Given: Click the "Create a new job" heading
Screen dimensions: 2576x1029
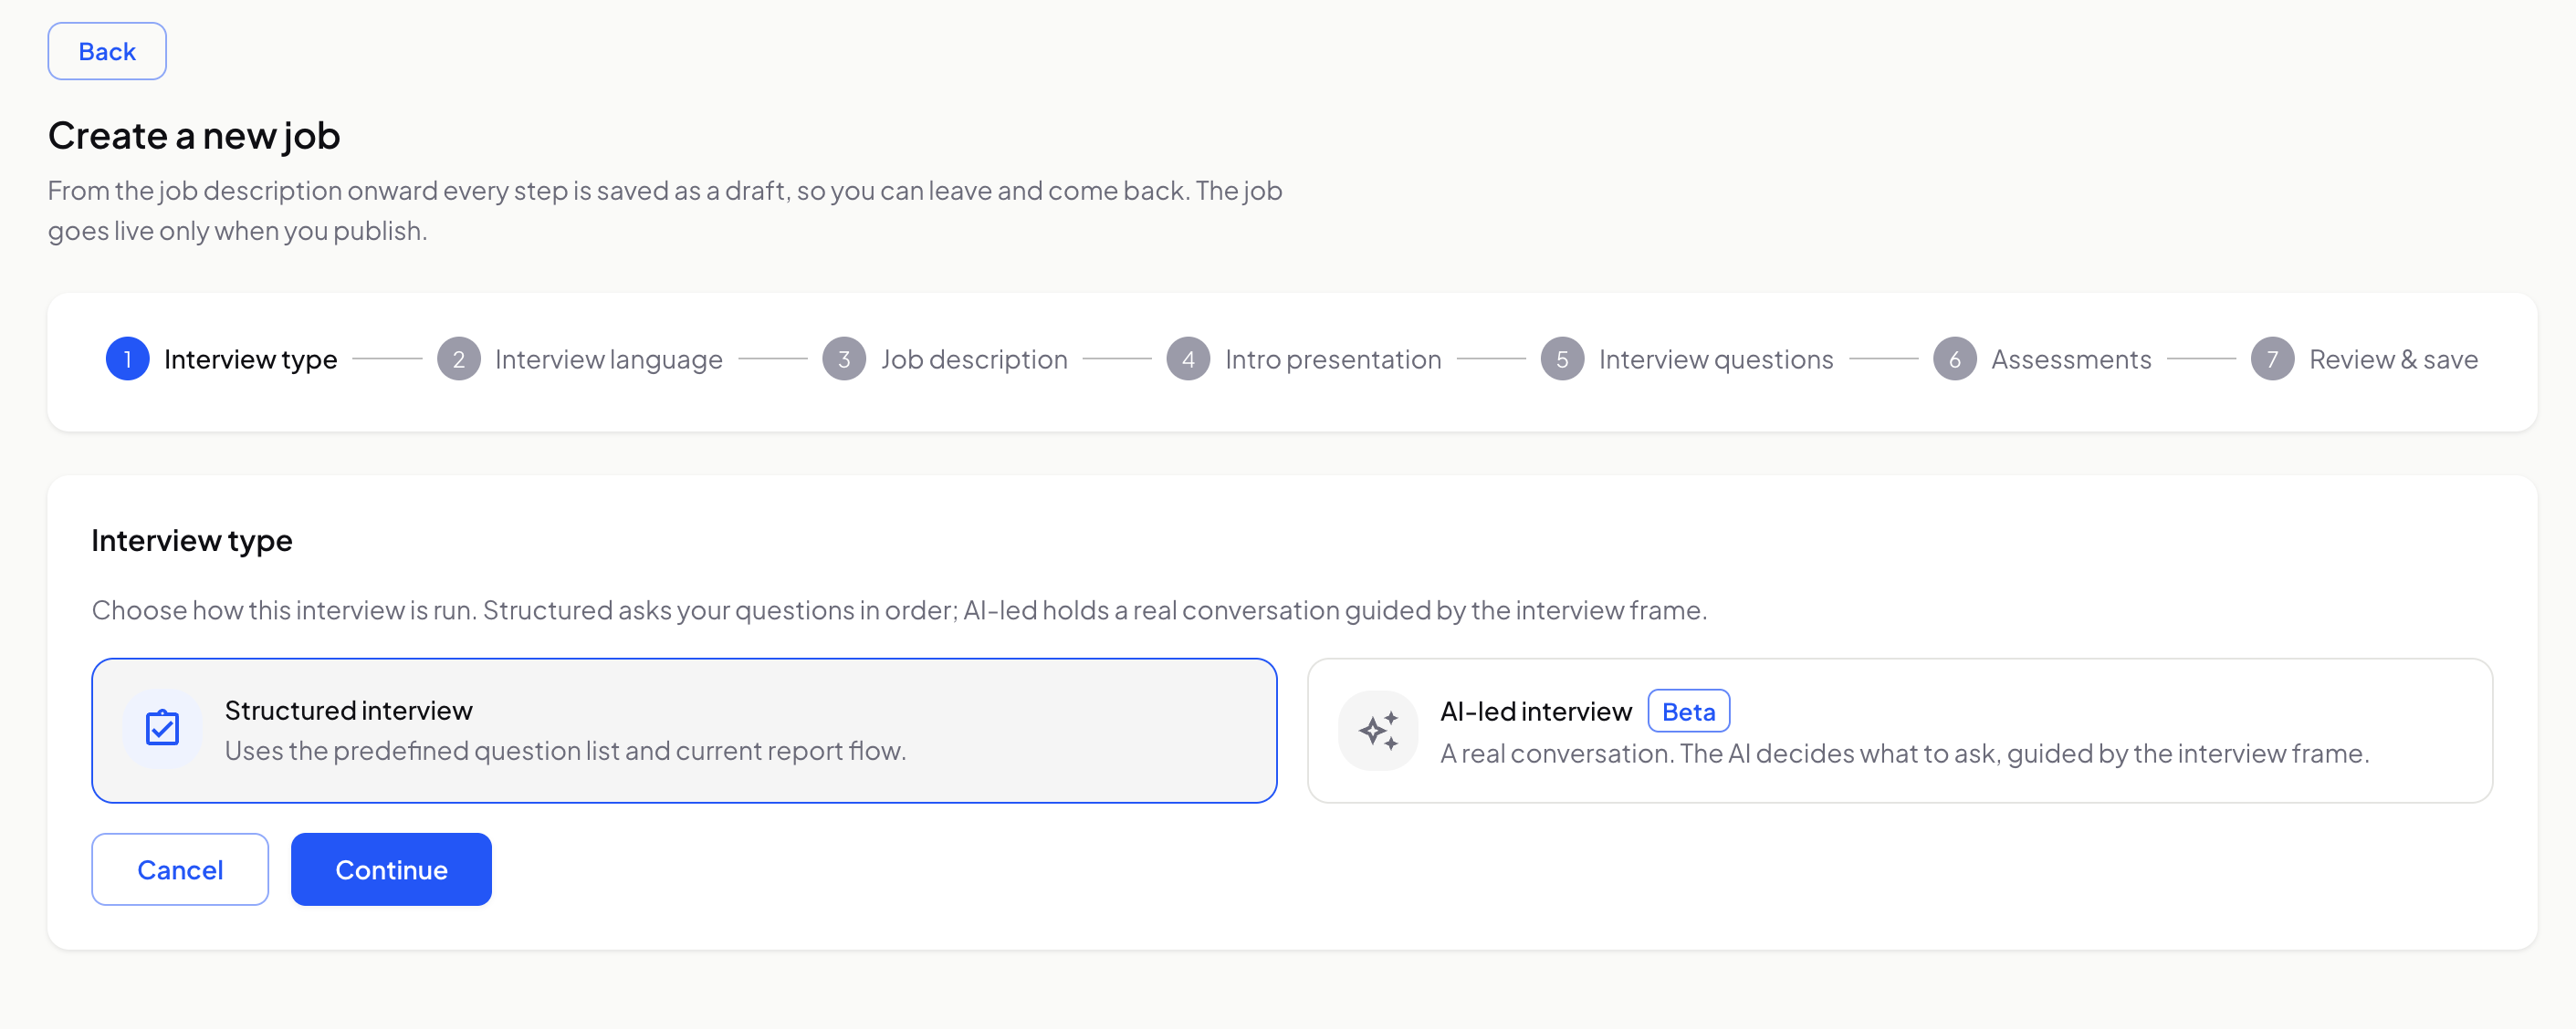Looking at the screenshot, I should click(x=194, y=135).
